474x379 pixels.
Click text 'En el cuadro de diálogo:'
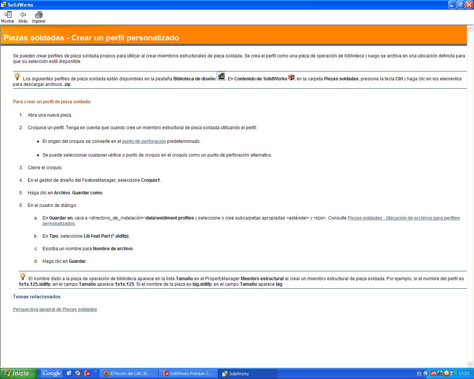click(x=52, y=205)
